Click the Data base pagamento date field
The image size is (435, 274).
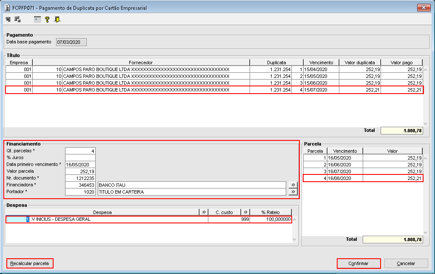[71, 42]
